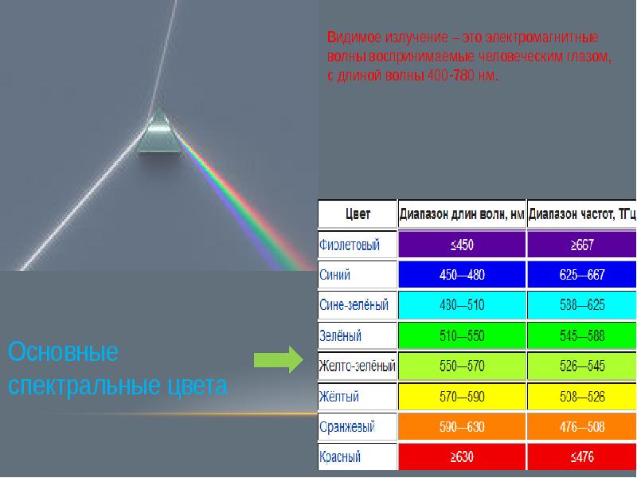Open the Синий color name link
The width and height of the screenshot is (637, 478).
[x=334, y=275]
